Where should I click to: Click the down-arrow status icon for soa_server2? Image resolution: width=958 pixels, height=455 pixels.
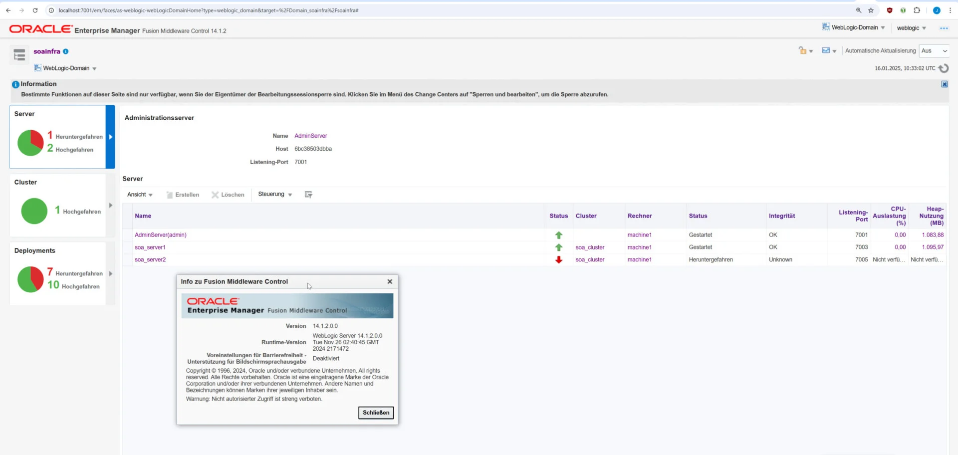coord(559,260)
